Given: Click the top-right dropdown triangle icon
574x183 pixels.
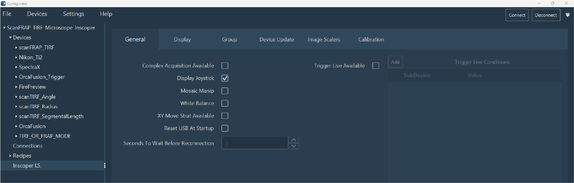Looking at the screenshot, I should [568, 15].
